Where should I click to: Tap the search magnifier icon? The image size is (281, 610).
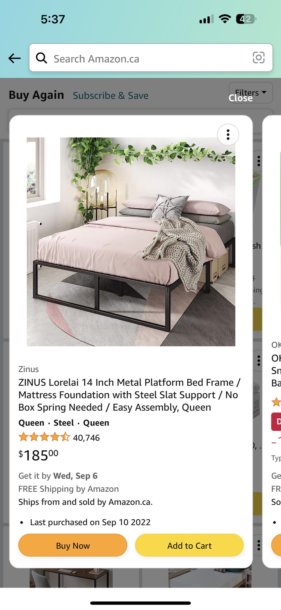pyautogui.click(x=41, y=58)
